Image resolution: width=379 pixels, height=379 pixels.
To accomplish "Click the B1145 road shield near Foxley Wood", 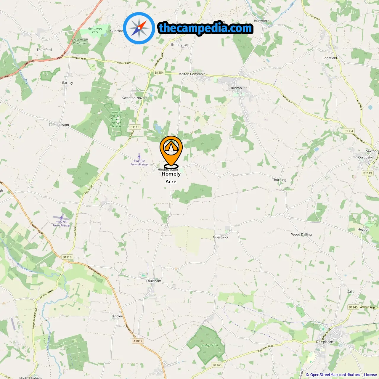I will (217, 365).
